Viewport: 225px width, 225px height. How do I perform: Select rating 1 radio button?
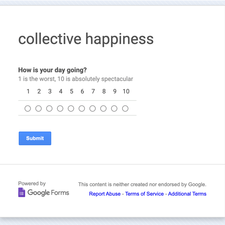(x=28, y=108)
